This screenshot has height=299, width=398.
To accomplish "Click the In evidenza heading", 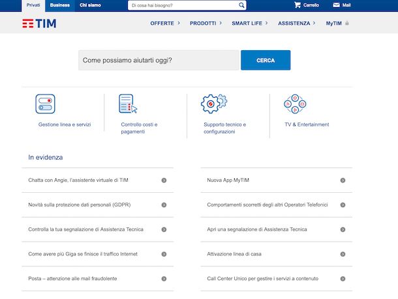I will (46, 158).
